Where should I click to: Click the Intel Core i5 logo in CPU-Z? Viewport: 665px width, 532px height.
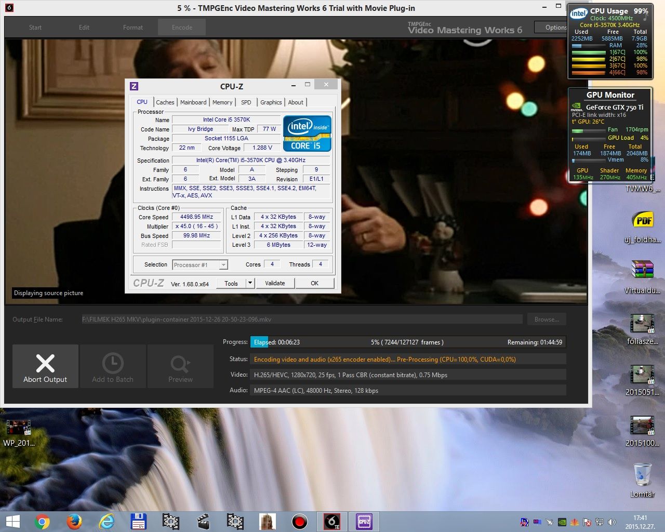point(307,134)
